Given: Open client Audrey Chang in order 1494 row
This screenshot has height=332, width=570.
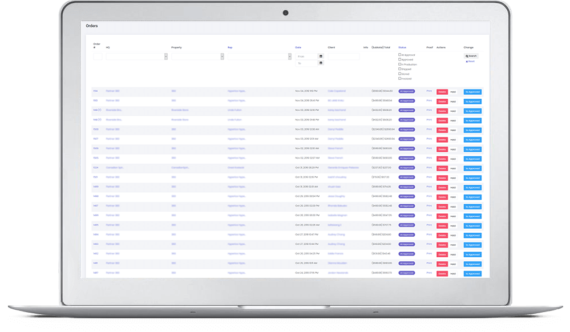Looking at the screenshot, I should pos(336,234).
